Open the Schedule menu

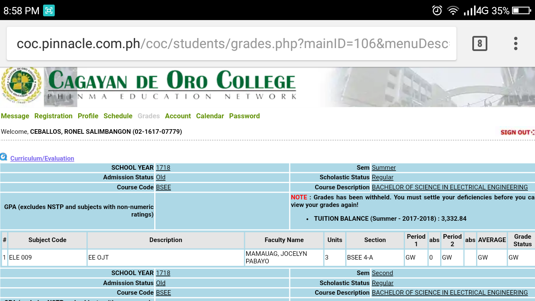pos(118,116)
